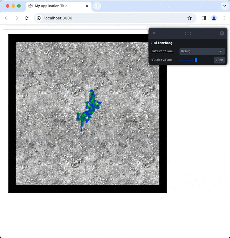Expand the BlinnPhong folder

[x=152, y=43]
